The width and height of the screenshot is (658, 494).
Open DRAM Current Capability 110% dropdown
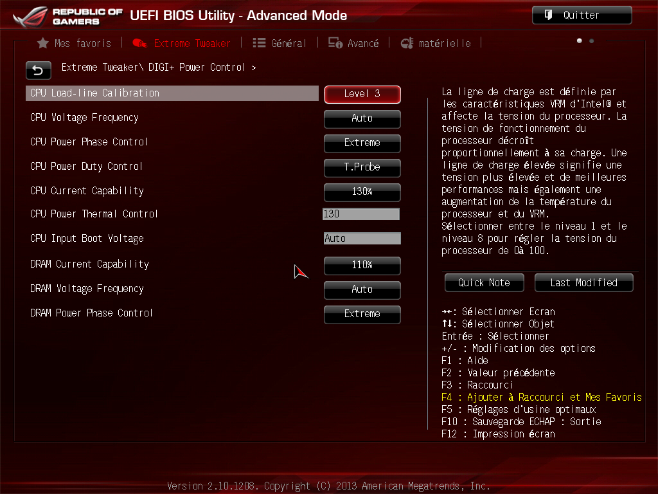click(x=362, y=266)
